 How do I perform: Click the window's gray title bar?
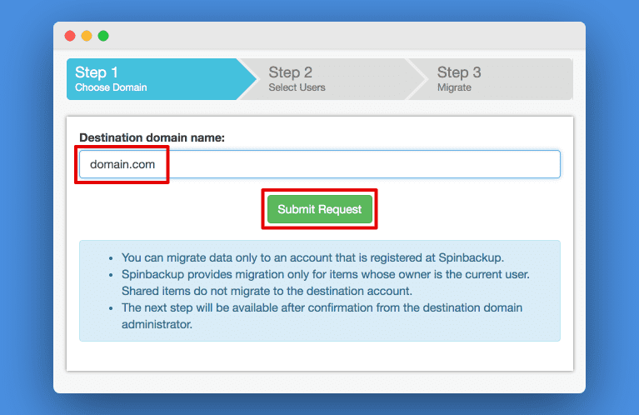(x=320, y=36)
